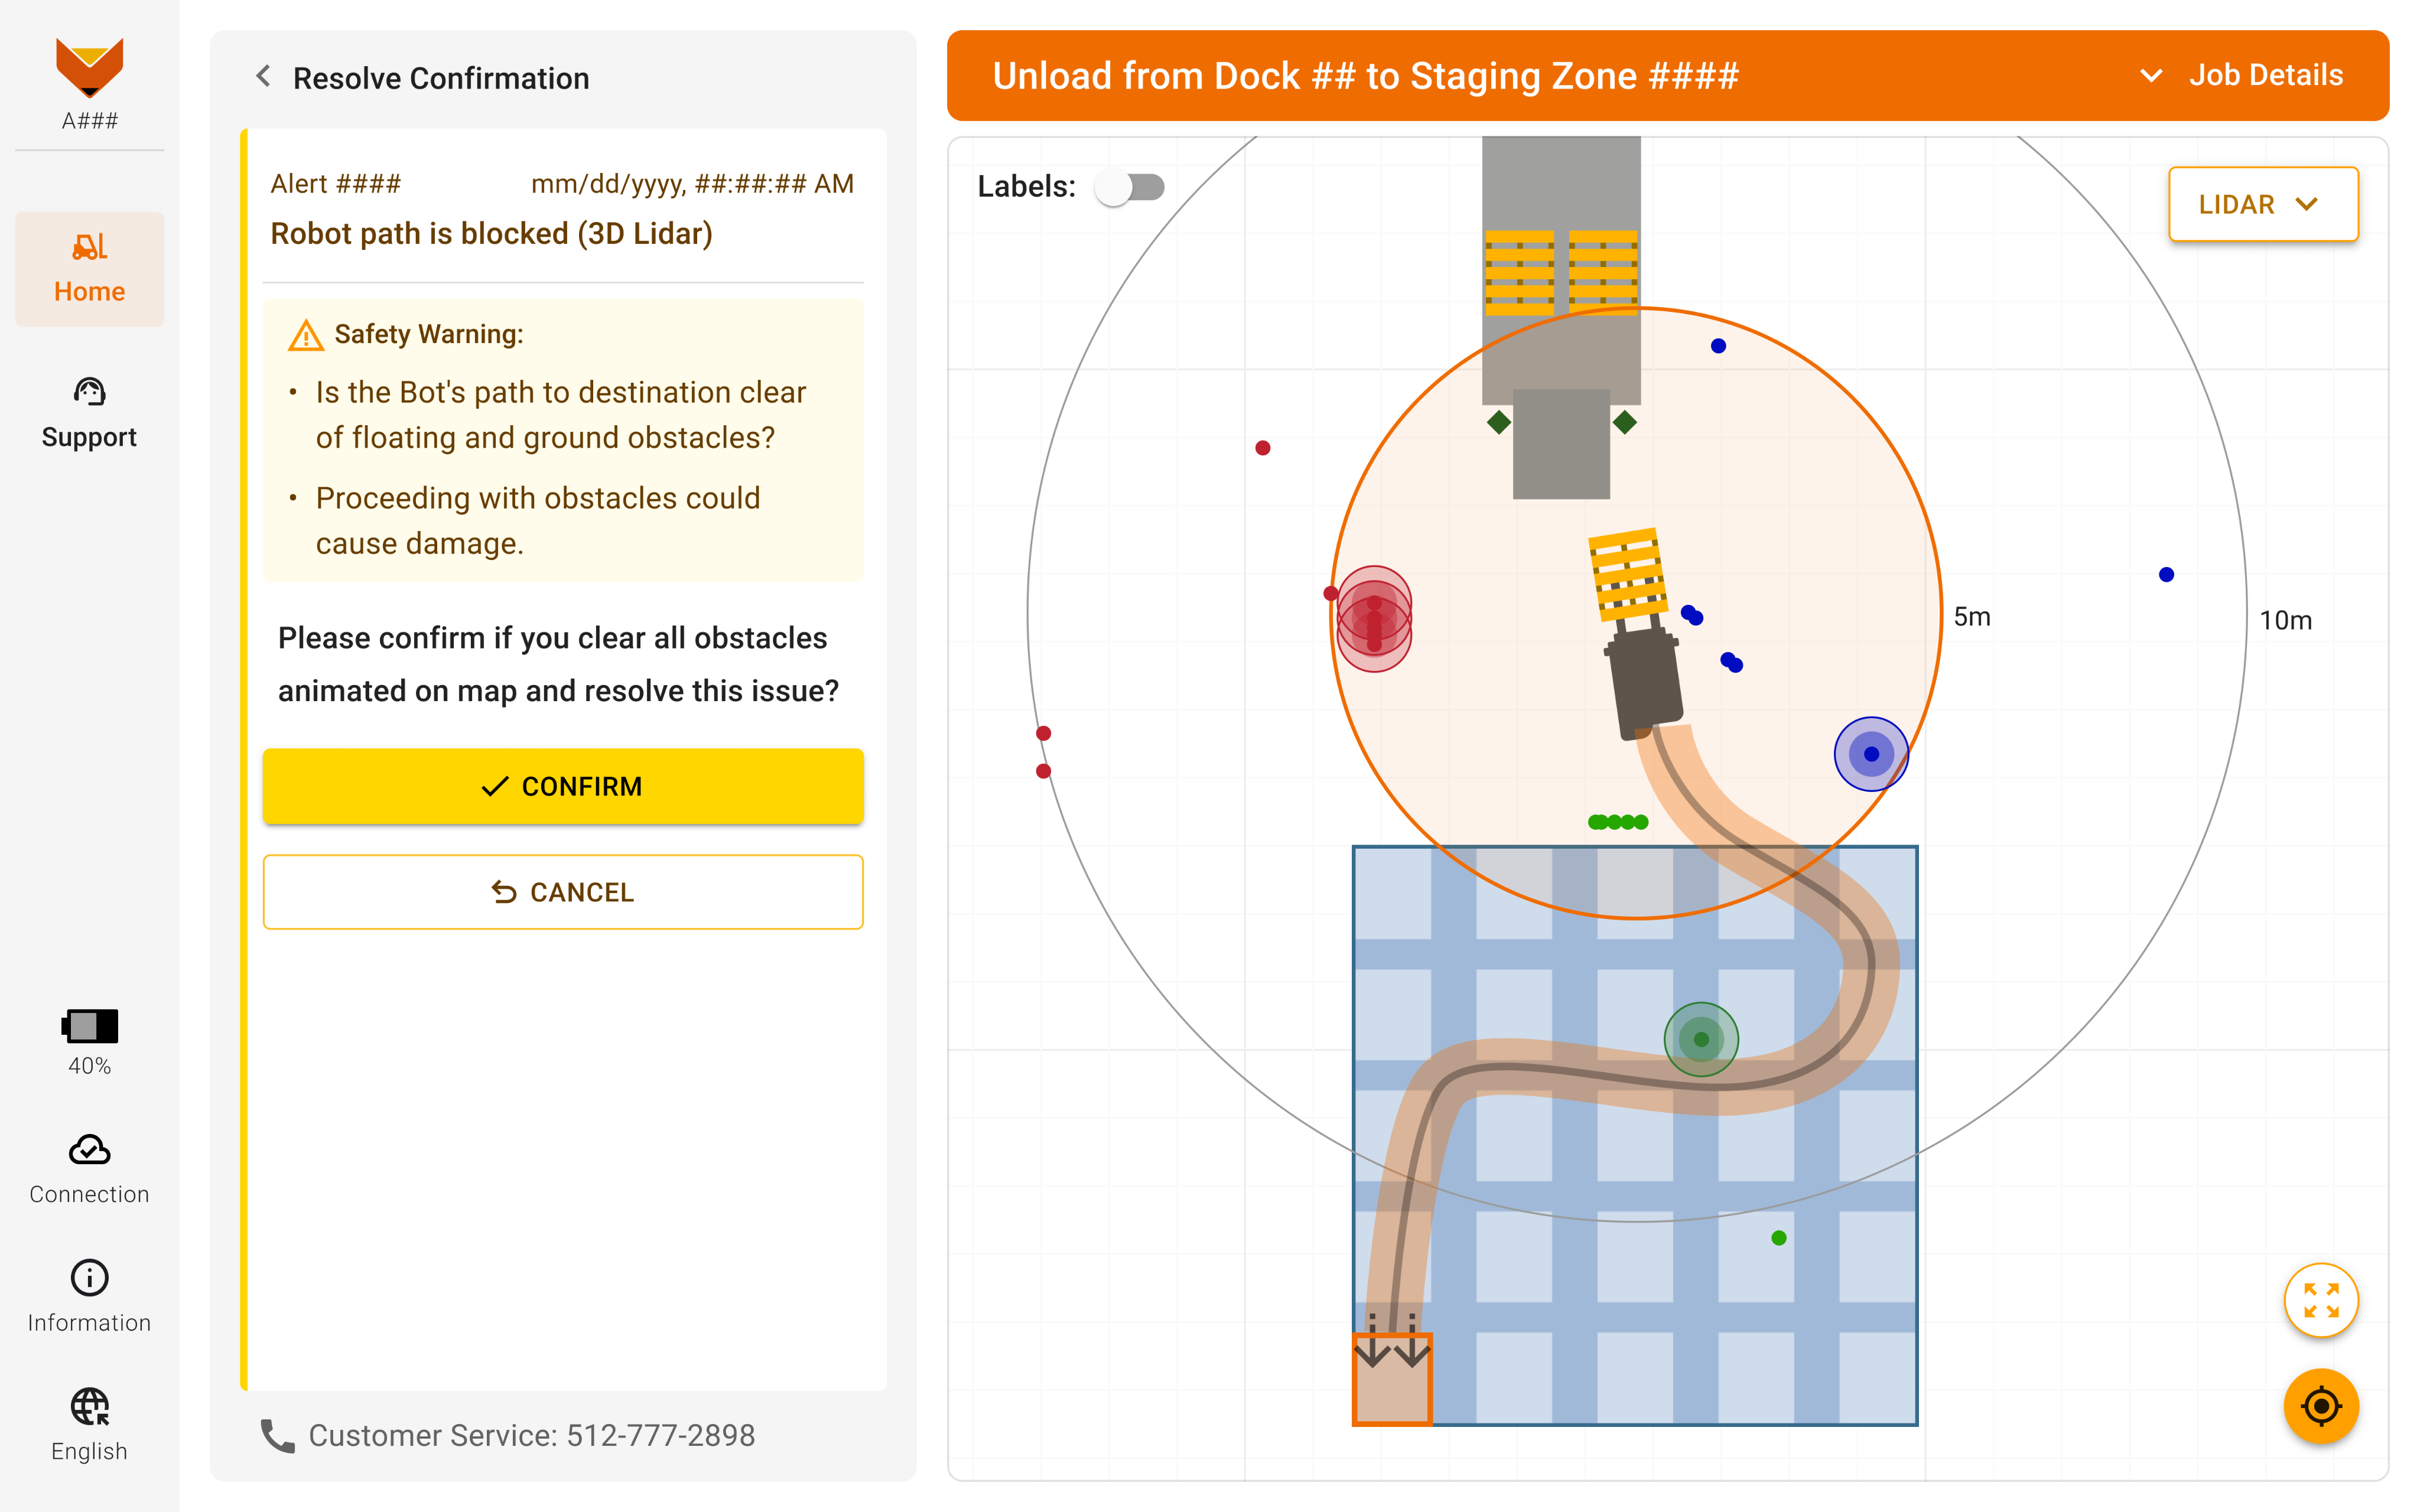Change language via English globe icon
2420x1512 pixels.
(x=89, y=1407)
